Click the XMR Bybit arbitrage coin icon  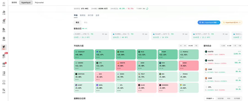coord(206,69)
